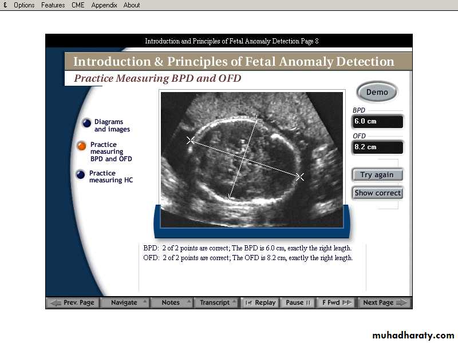Go to the Next Page

point(383,302)
